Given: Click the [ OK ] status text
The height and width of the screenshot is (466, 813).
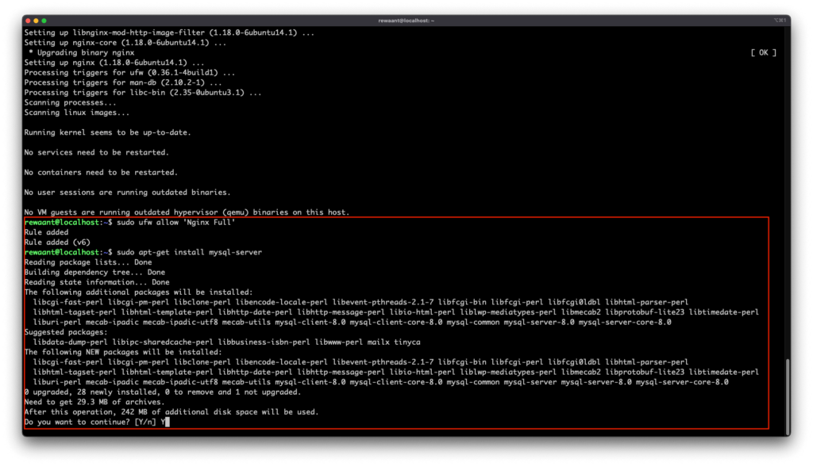Looking at the screenshot, I should pos(763,52).
